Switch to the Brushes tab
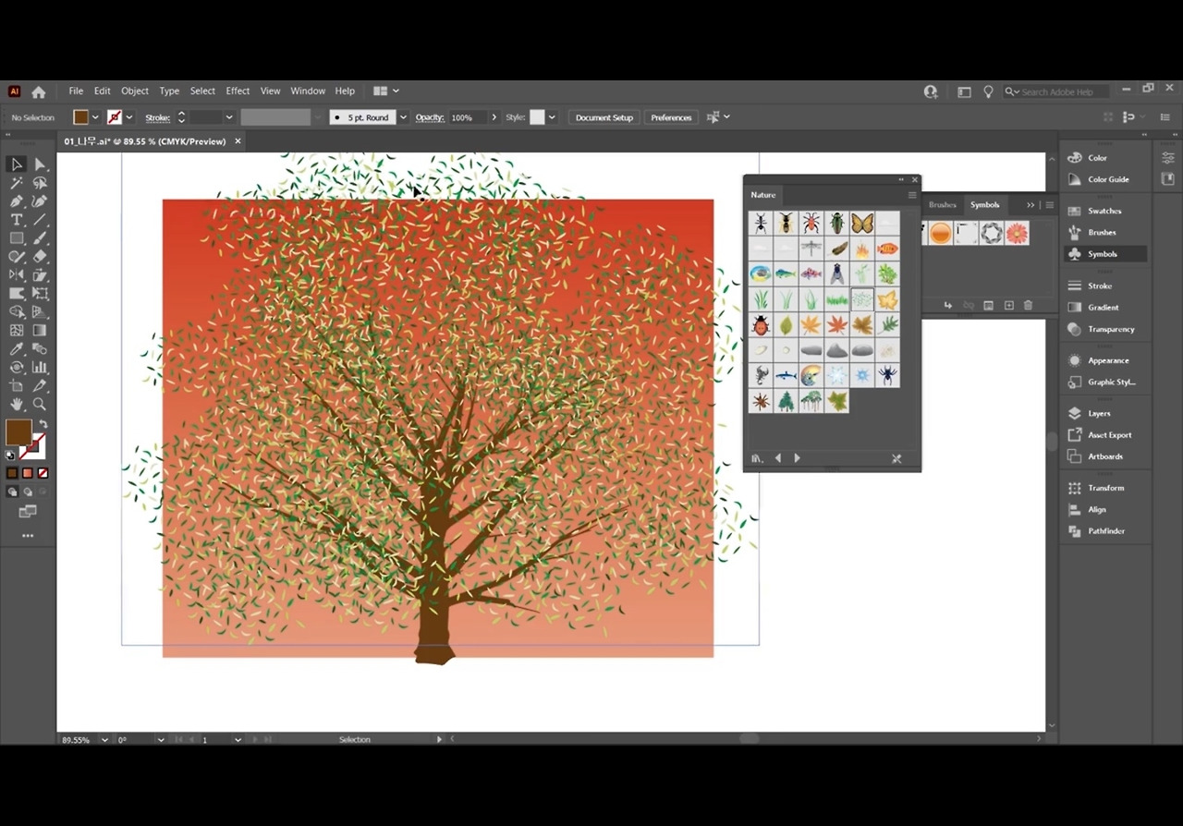Viewport: 1183px width, 826px height. coord(943,205)
